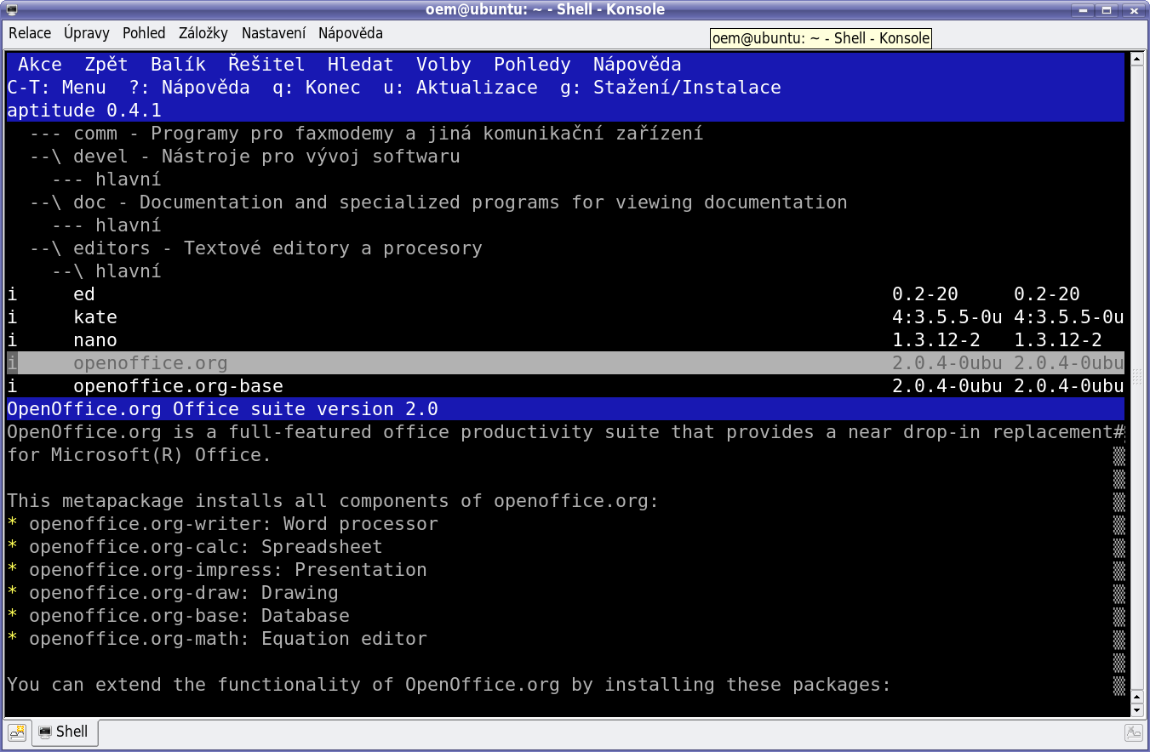Click the openoffice.org-impress description line
Screen dimensions: 1150x752
click(217, 570)
